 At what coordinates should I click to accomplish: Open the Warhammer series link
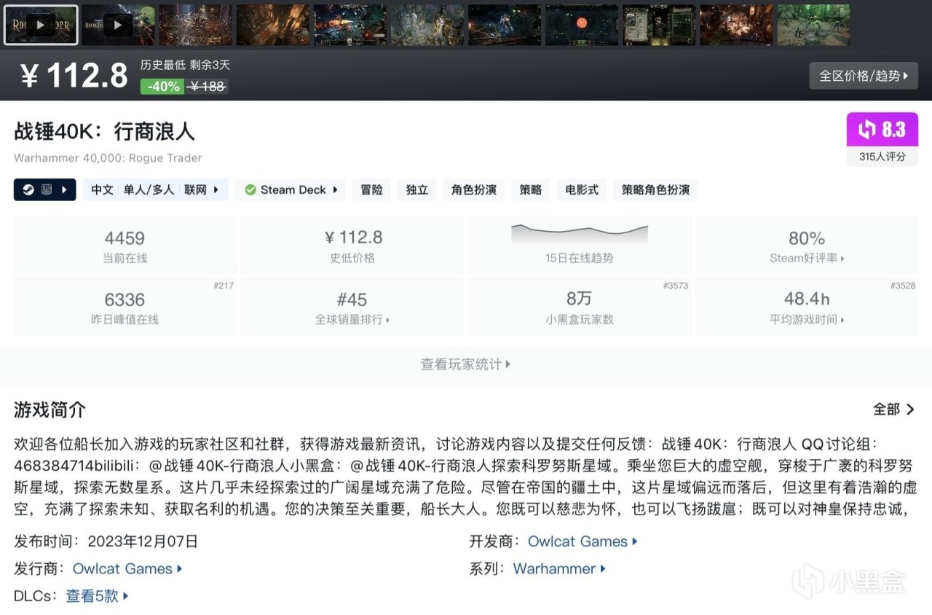559,568
